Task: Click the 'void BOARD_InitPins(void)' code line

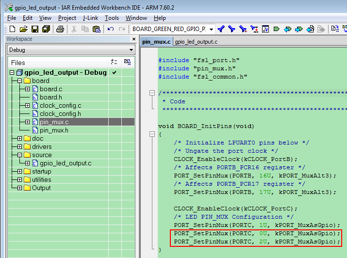Action: pos(206,126)
